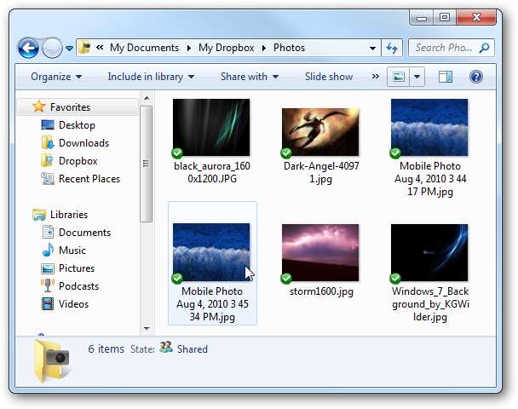
Task: Click the Photos folder icon in details pane
Action: click(51, 360)
